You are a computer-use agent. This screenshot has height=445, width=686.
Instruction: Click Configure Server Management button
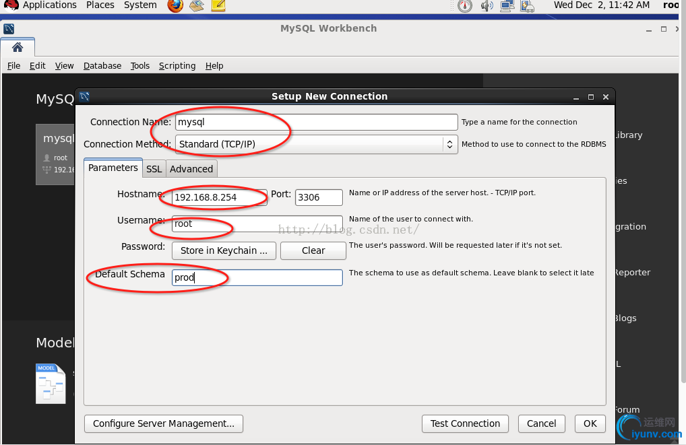164,423
